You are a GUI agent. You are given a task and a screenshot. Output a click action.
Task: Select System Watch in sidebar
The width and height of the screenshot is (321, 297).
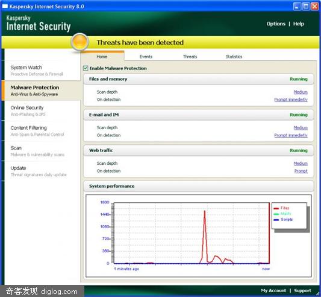(x=42, y=71)
